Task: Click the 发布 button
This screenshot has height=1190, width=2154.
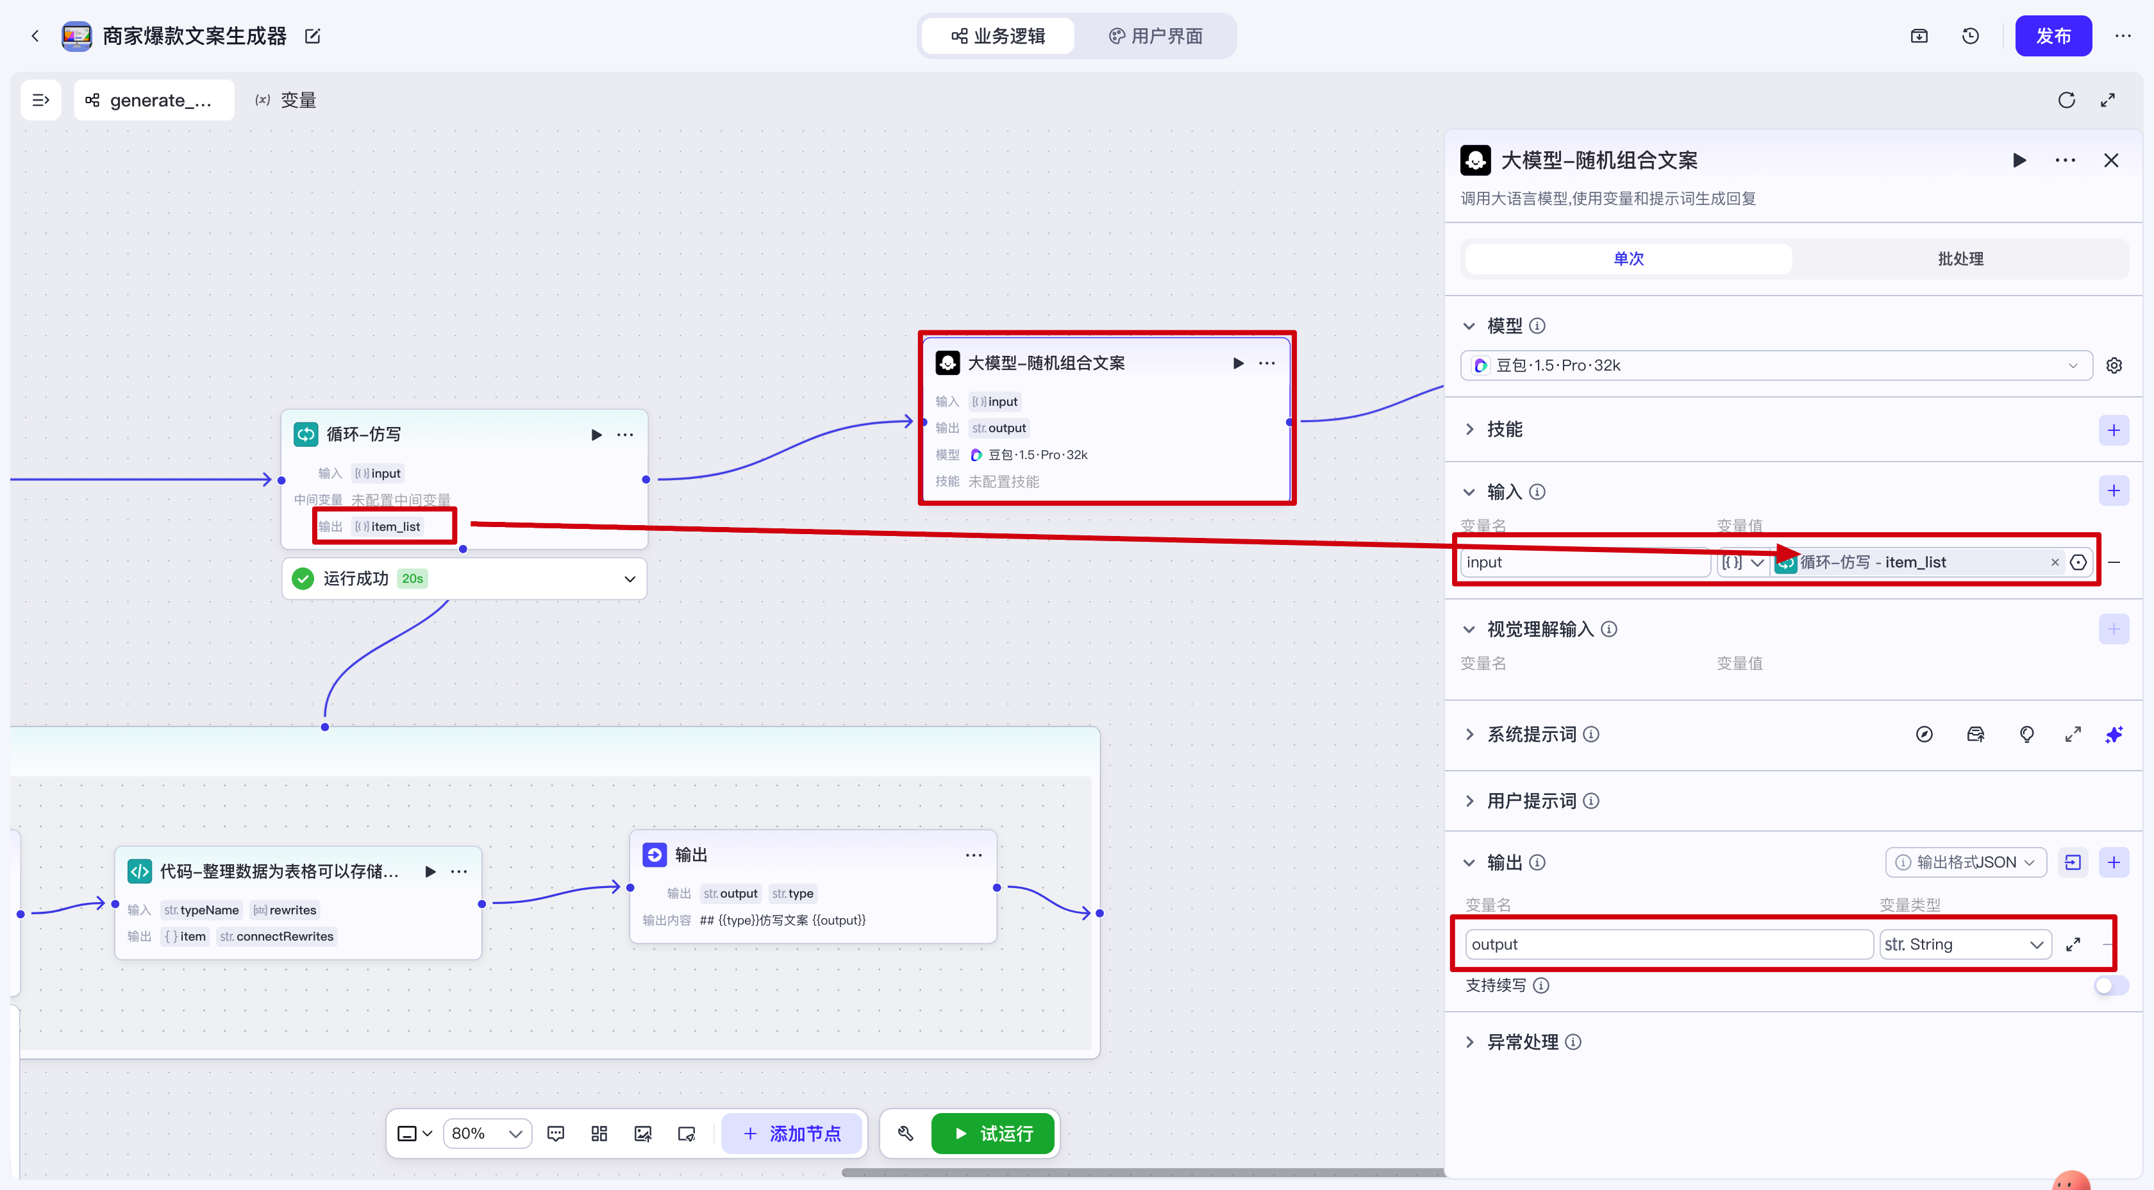Action: [2052, 36]
